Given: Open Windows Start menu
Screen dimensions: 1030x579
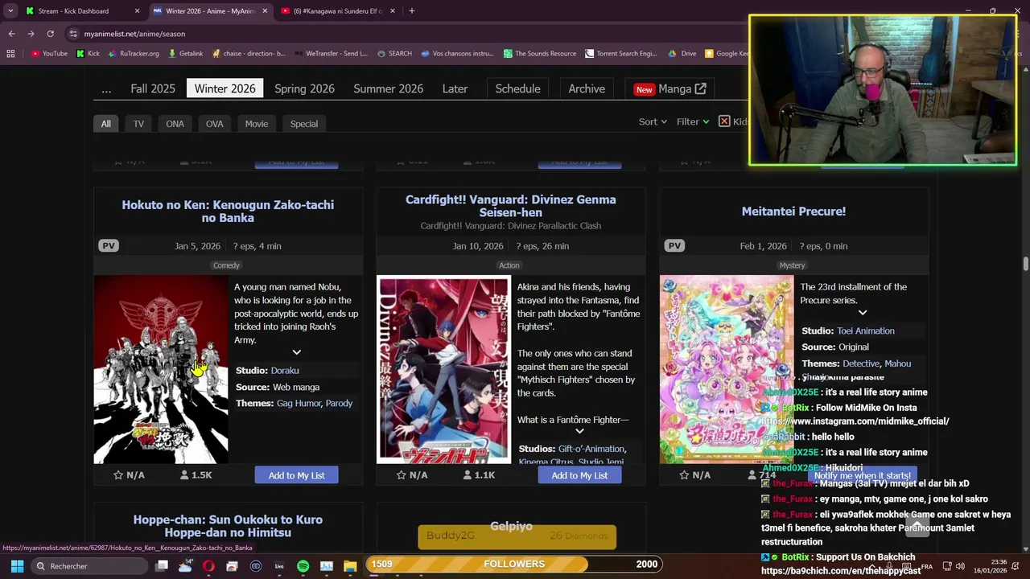Looking at the screenshot, I should (17, 566).
